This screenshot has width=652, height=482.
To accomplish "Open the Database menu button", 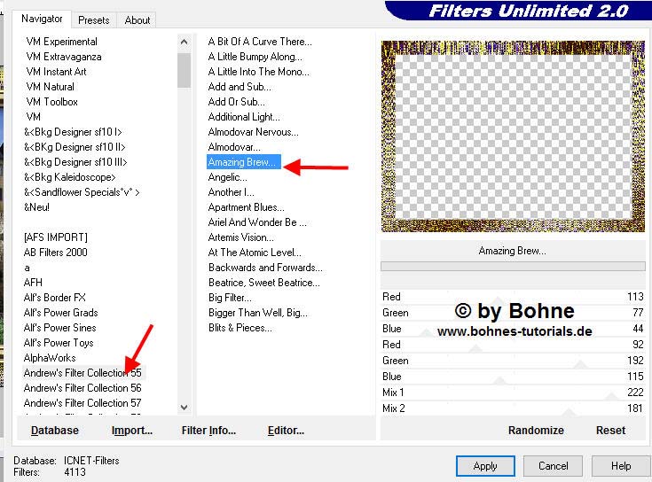I will pos(55,430).
